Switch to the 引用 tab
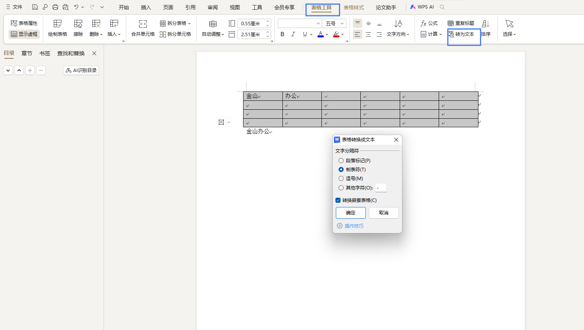The image size is (584, 330). 191,7
